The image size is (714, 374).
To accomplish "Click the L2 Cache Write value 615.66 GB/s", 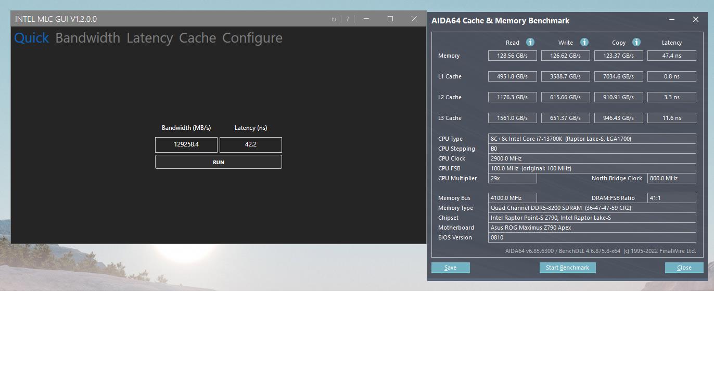I will coord(566,97).
